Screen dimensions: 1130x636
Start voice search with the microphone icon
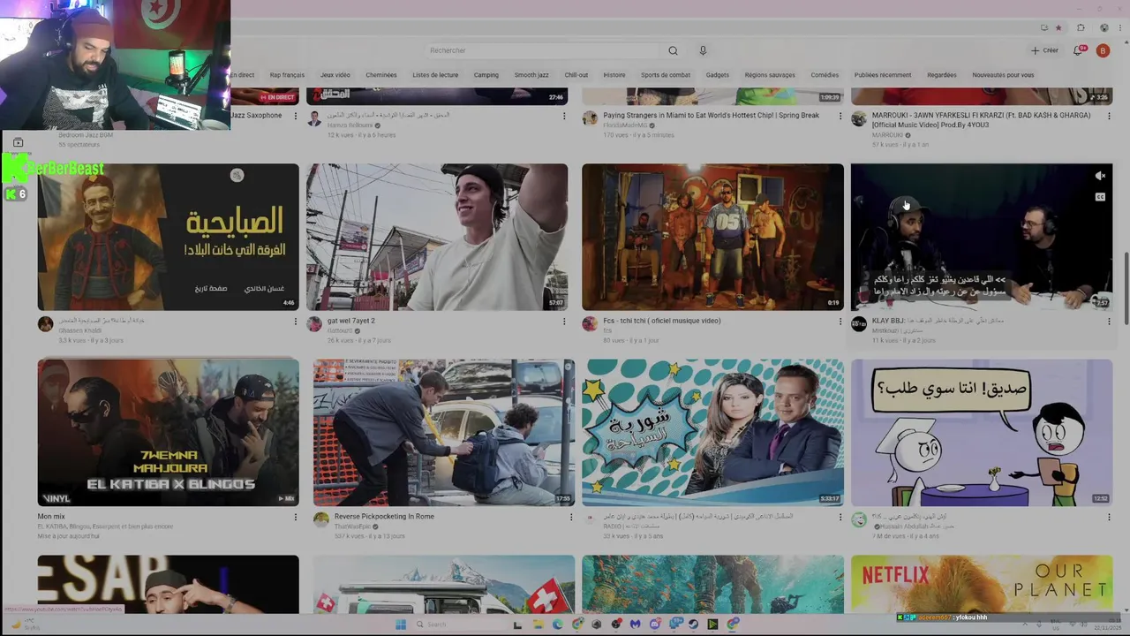pyautogui.click(x=703, y=50)
